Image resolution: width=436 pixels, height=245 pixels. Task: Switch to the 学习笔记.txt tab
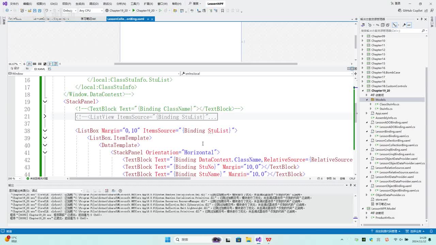pyautogui.click(x=88, y=19)
